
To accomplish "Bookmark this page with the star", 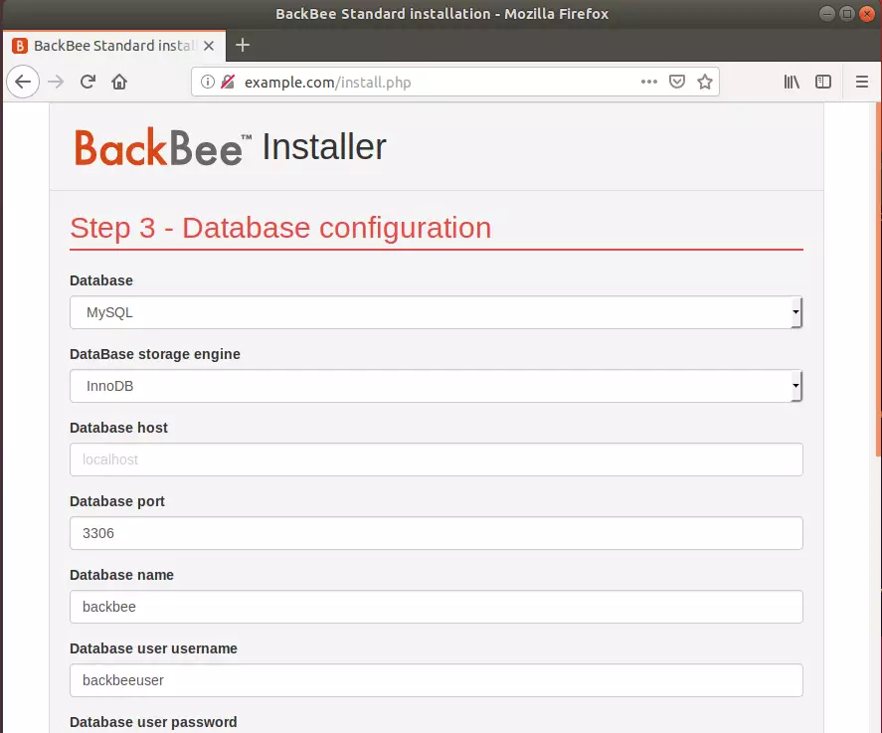I will pos(705,83).
